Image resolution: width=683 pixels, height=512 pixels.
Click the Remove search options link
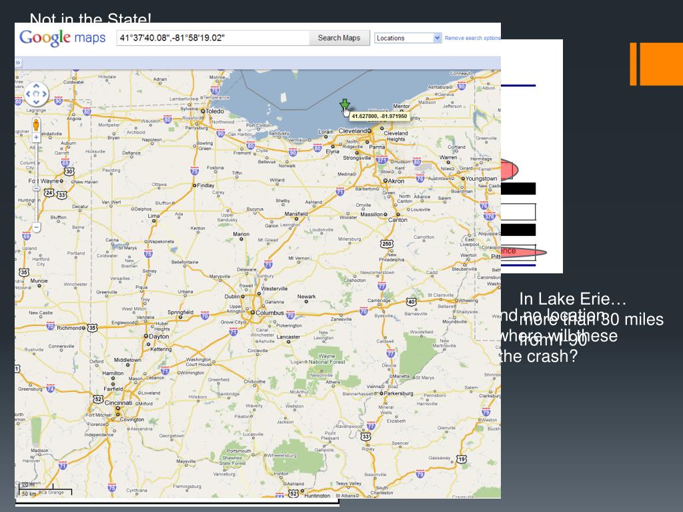pos(473,38)
